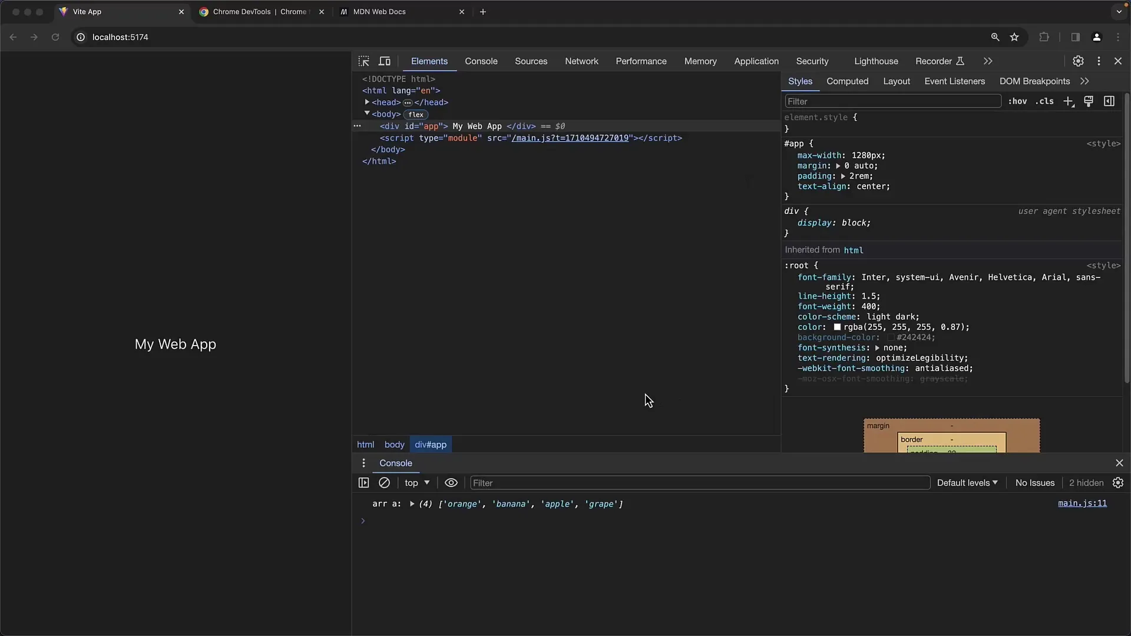1131x636 pixels.
Task: Clear the console icon
Action: click(384, 483)
